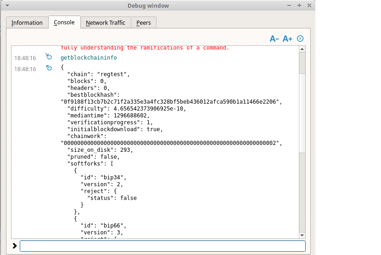Click the getblockchaininfo command text
Viewport: 381px width, 255px height.
point(89,57)
